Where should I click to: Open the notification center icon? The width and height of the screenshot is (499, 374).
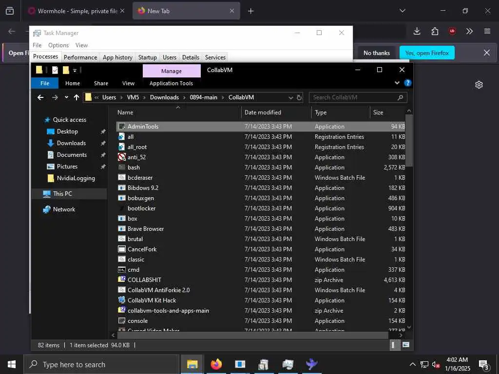pyautogui.click(x=483, y=365)
